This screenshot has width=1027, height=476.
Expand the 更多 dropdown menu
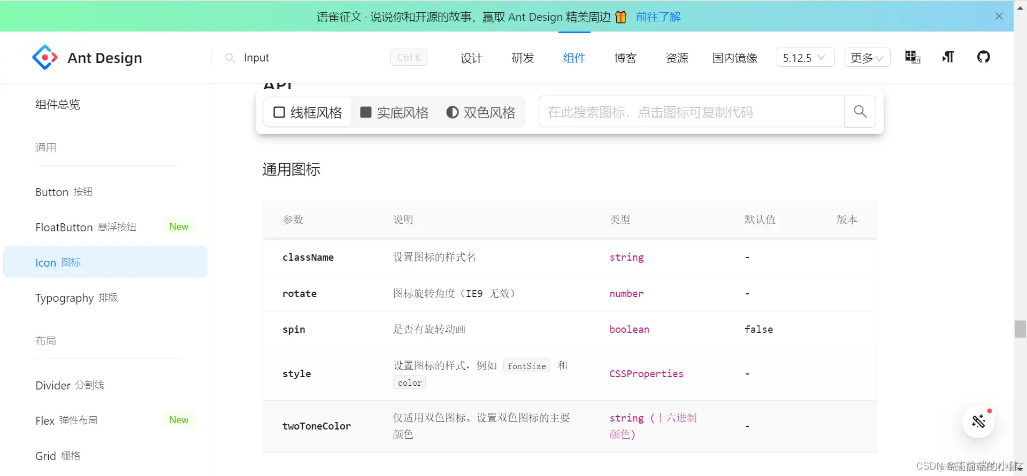coord(867,58)
